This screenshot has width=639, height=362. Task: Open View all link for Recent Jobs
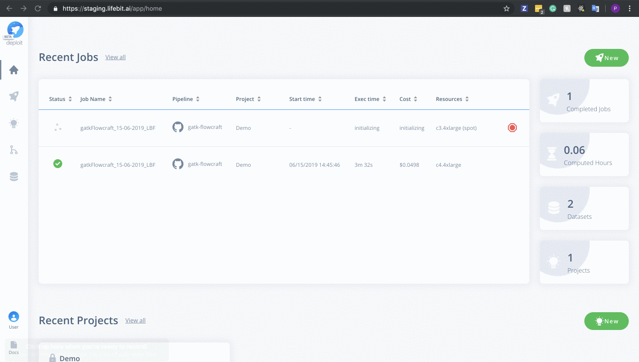tap(116, 57)
